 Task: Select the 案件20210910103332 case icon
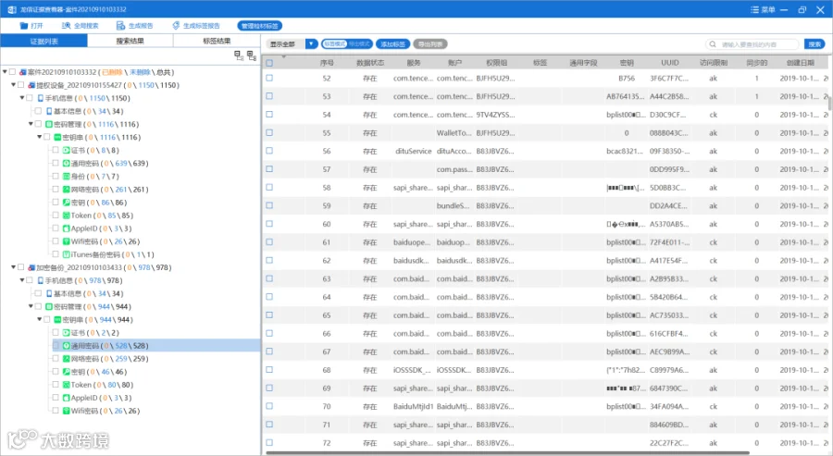click(23, 72)
